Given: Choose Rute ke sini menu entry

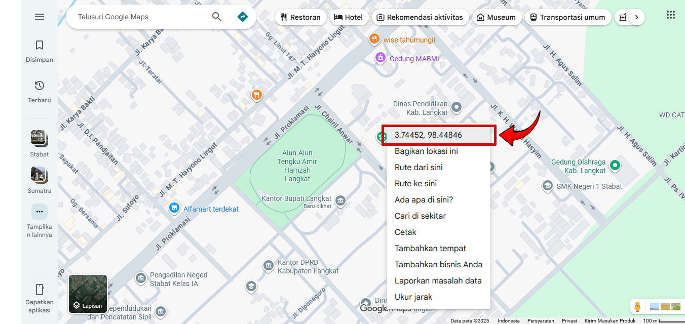Looking at the screenshot, I should 415,184.
